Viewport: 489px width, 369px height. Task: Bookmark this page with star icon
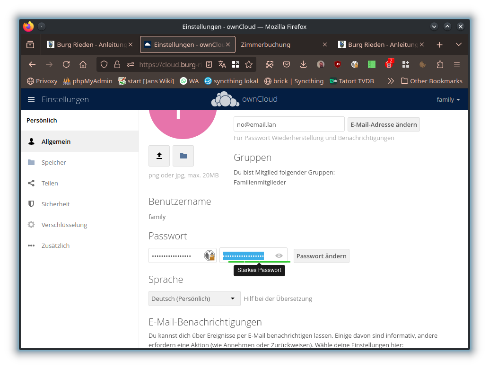point(248,64)
